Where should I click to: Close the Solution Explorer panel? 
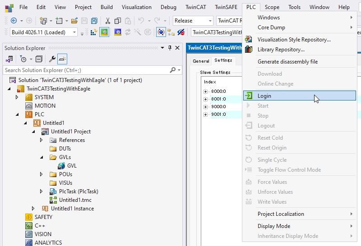pos(177,48)
